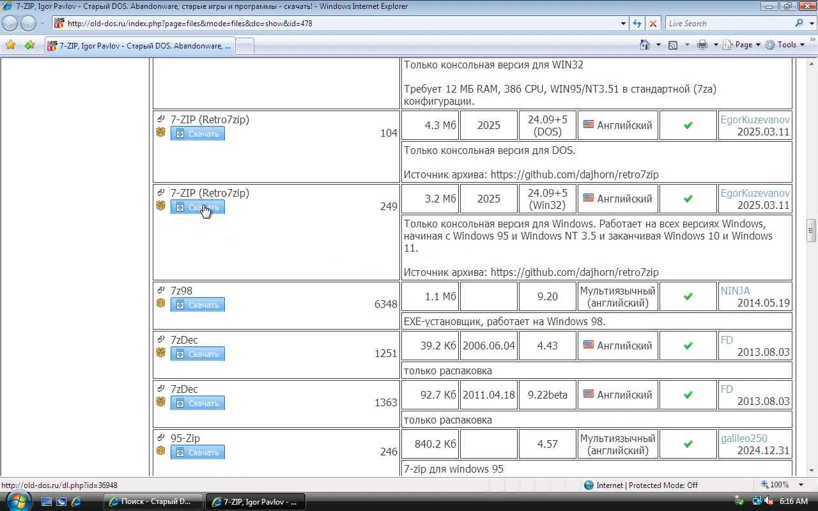818x511 pixels.
Task: Switch to 7-ZIP, Igor Pavlov taskbar window
Action: point(256,502)
